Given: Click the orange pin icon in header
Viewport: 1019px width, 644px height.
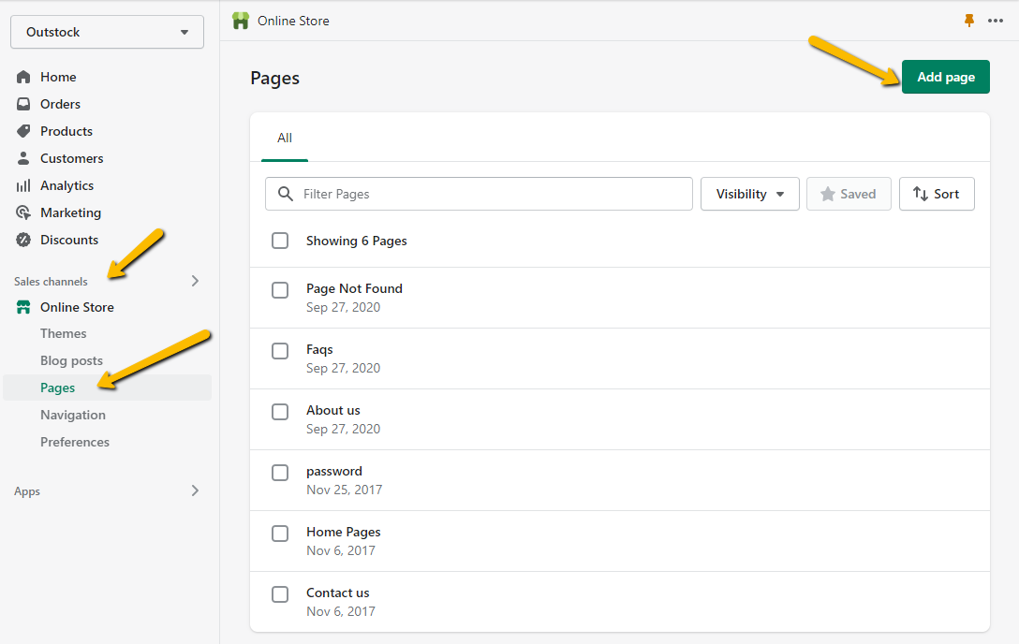Looking at the screenshot, I should (969, 21).
